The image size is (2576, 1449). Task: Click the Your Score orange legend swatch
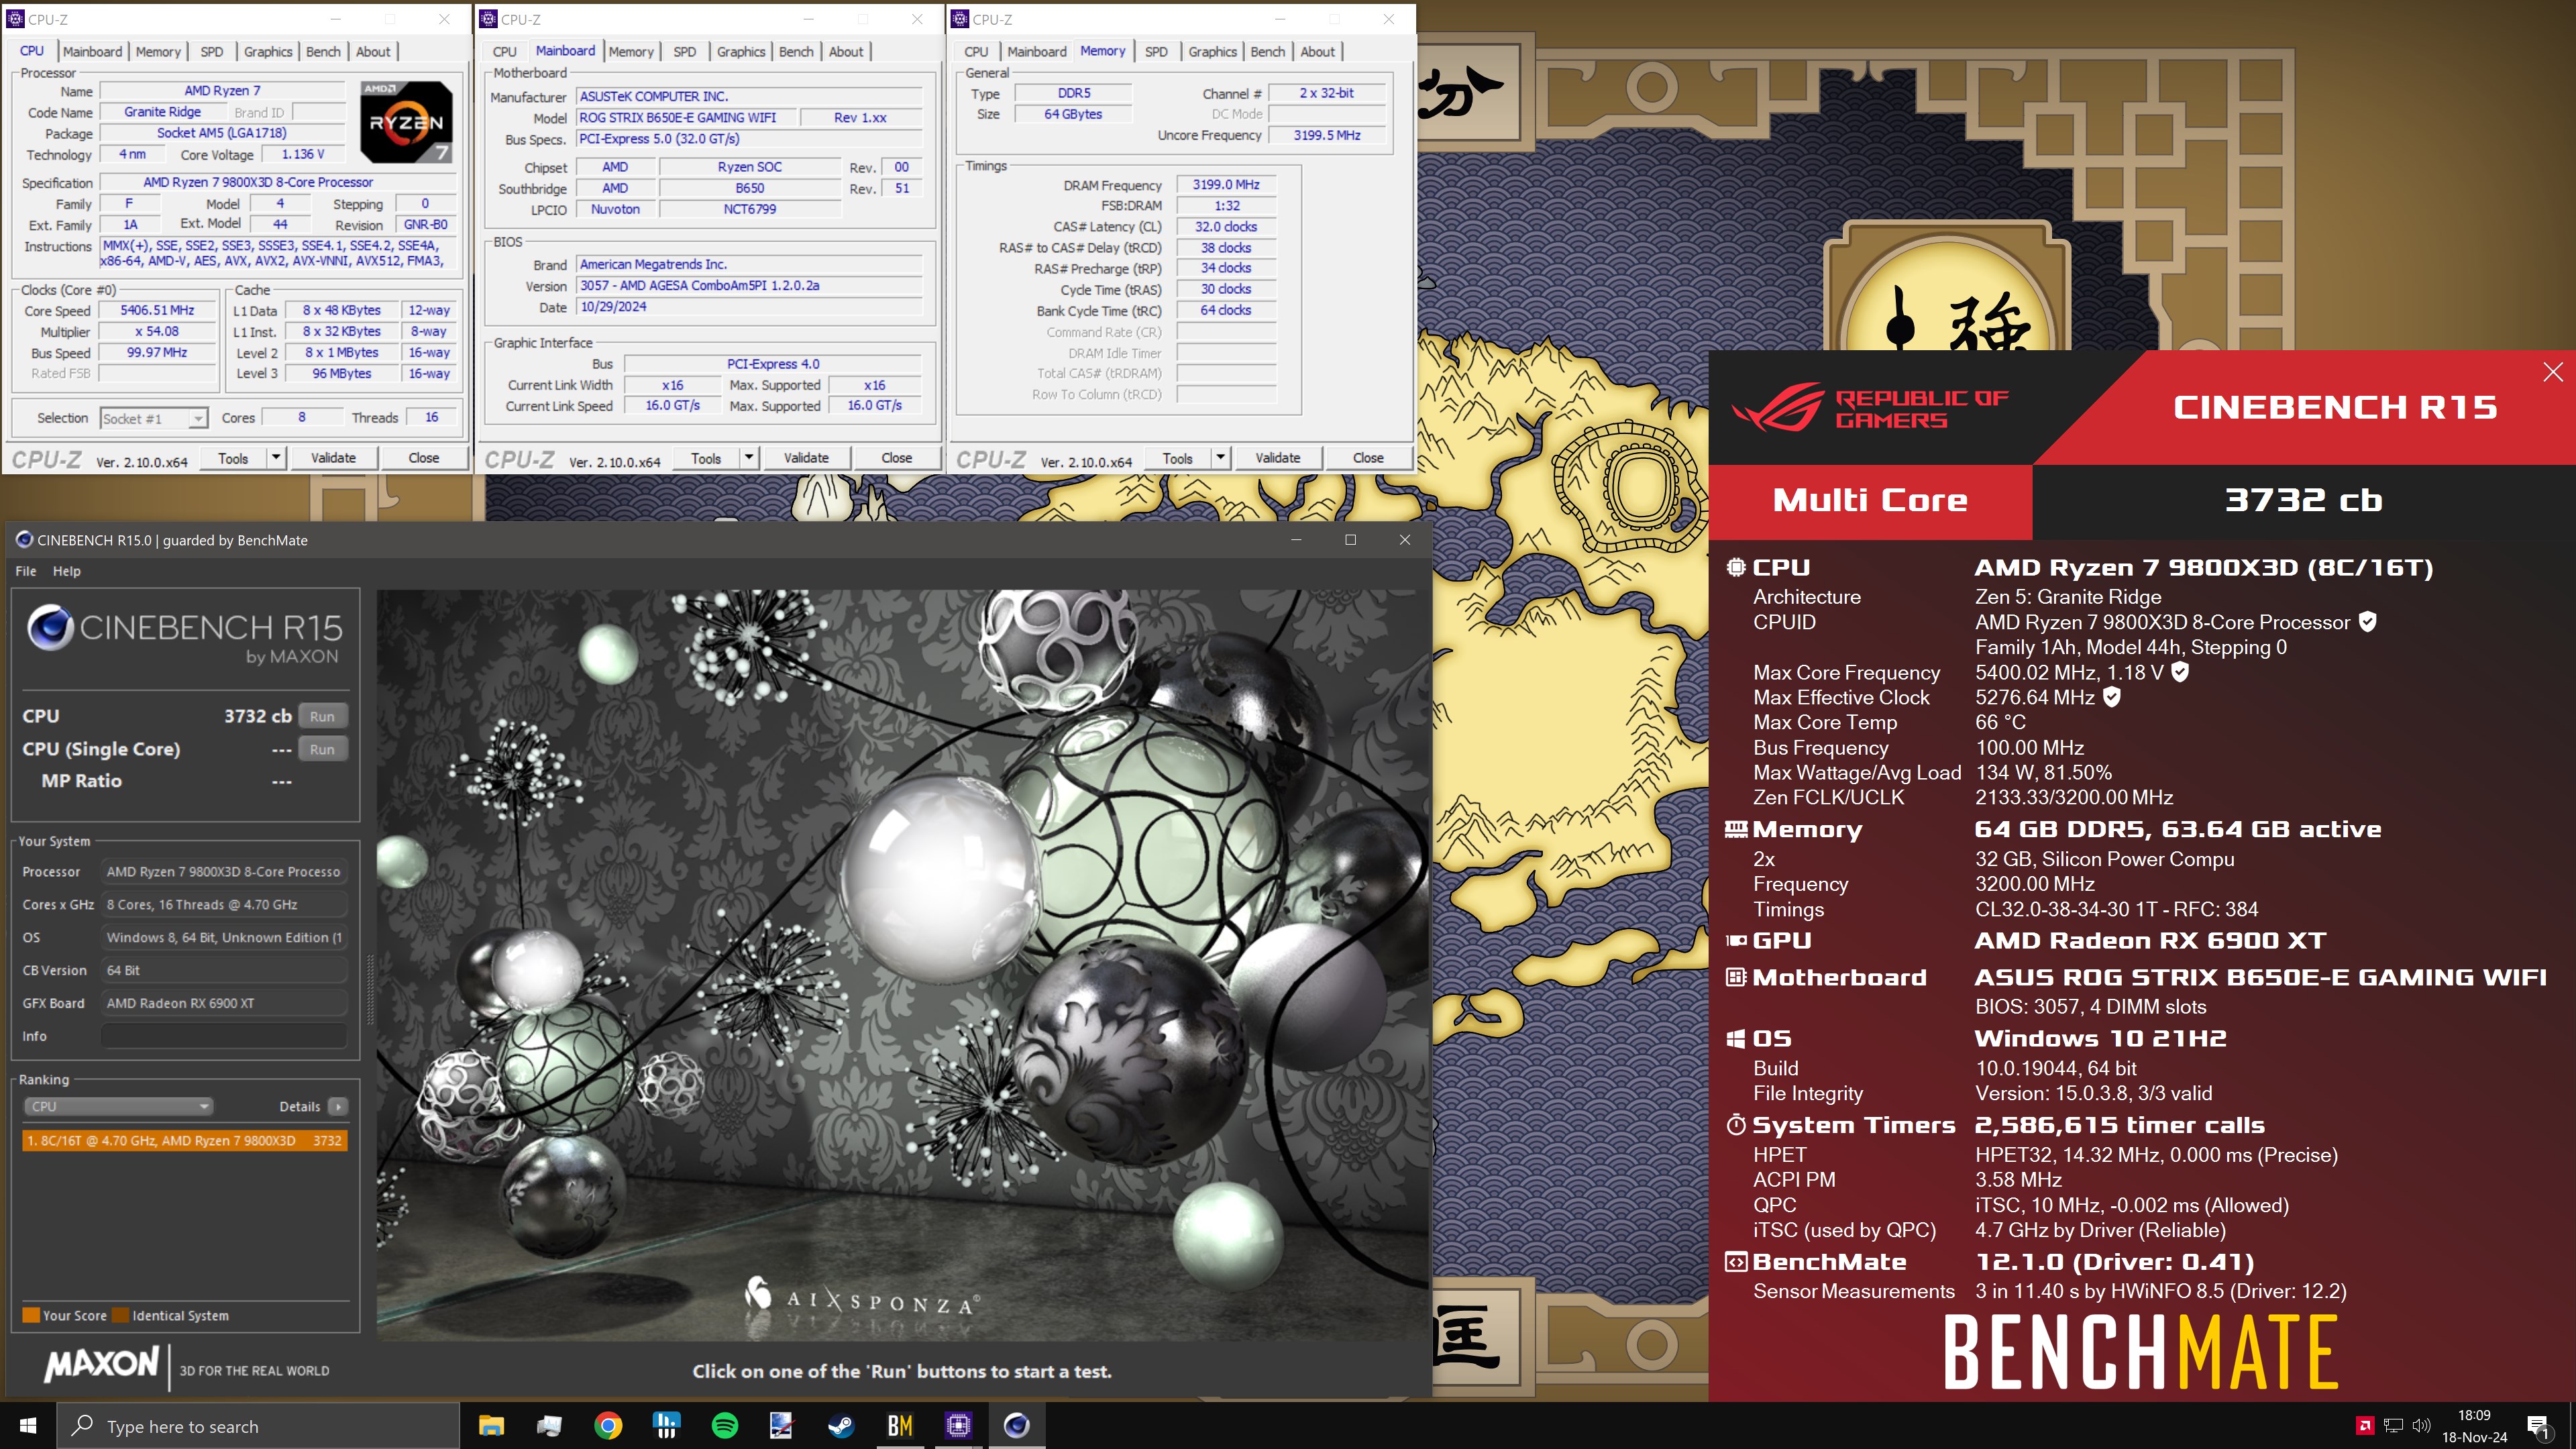(x=31, y=1315)
